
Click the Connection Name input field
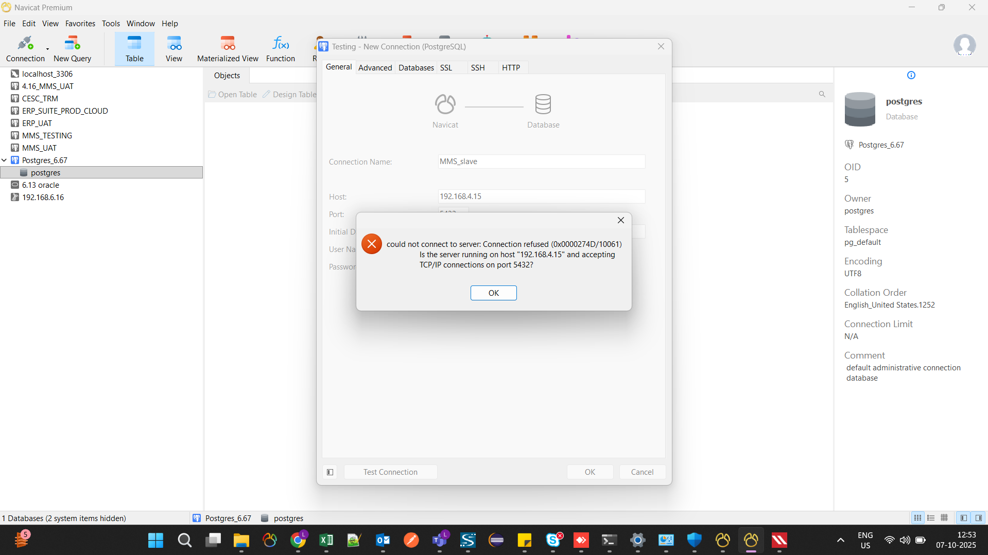tap(541, 162)
